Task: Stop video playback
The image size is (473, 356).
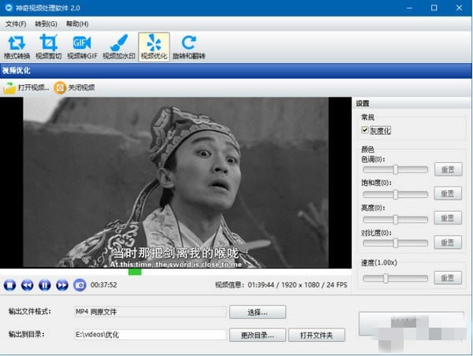Action: [x=9, y=285]
